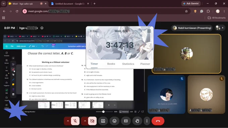The image size is (228, 128).
Task: Unmute the microphone in Meet
Action: tap(75, 121)
